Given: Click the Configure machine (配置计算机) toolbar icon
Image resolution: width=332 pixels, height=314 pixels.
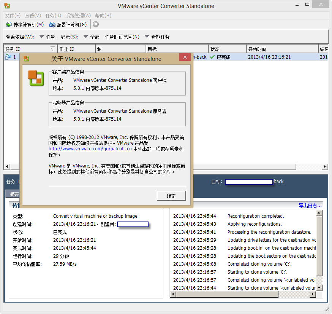Looking at the screenshot, I should 52,25.
